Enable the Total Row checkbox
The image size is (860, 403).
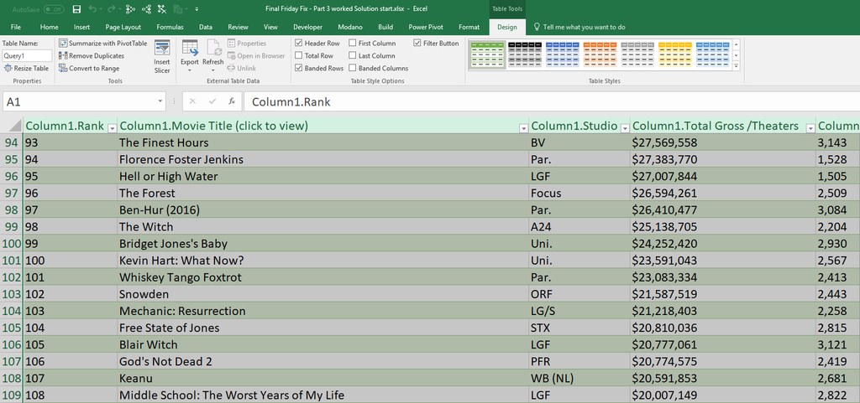pos(298,56)
